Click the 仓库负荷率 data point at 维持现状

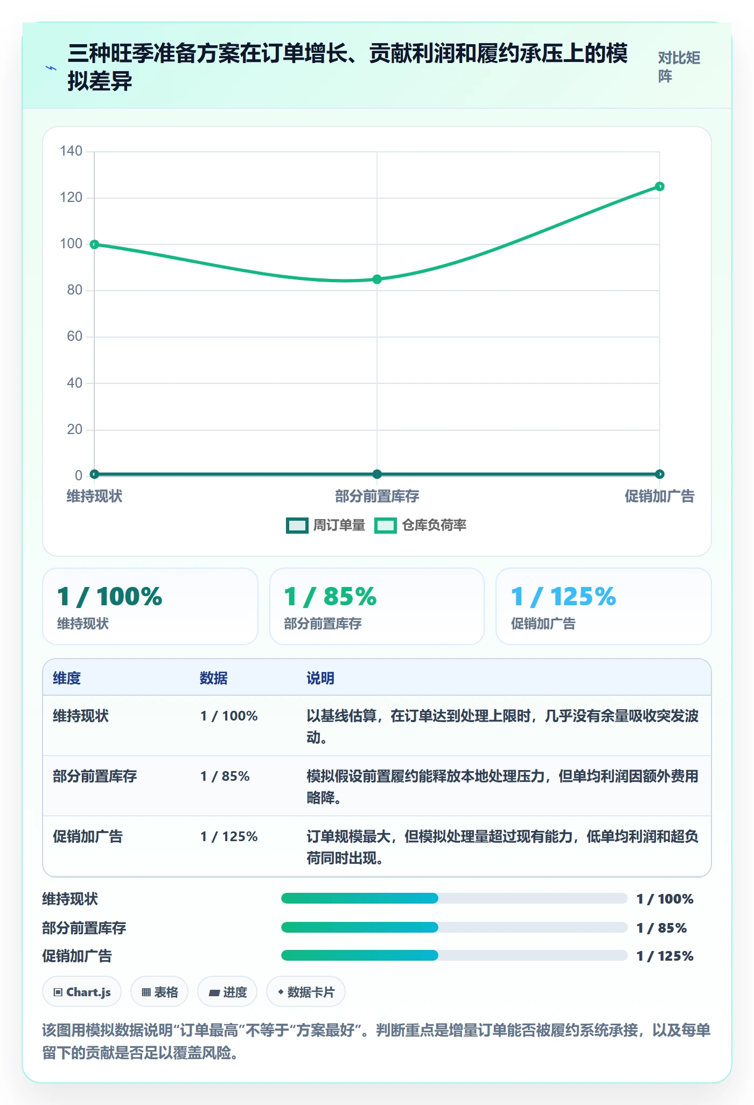pos(94,244)
